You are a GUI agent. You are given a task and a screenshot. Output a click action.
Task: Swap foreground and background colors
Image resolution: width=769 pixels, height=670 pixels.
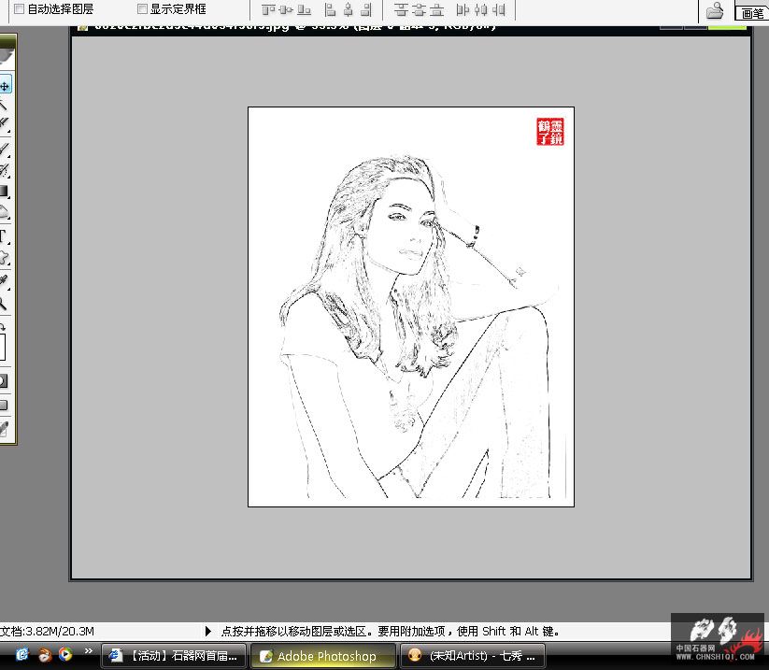(3, 327)
